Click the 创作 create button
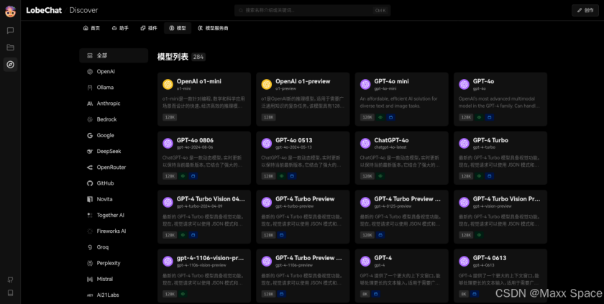Viewport: 604px width, 304px height. coord(585,10)
